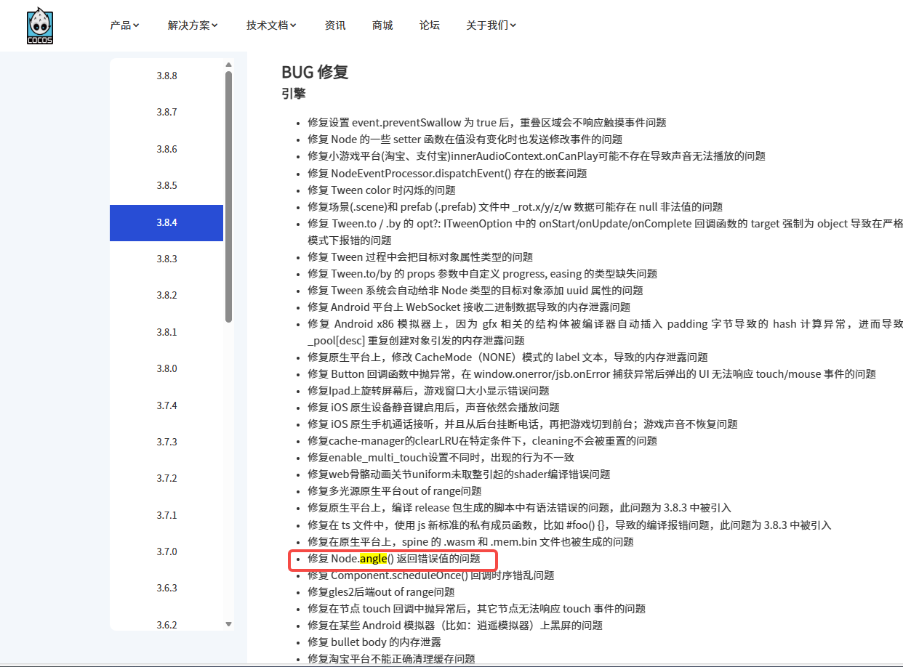903x667 pixels.
Task: Select version 3.7.0 in sidebar
Action: 166,551
